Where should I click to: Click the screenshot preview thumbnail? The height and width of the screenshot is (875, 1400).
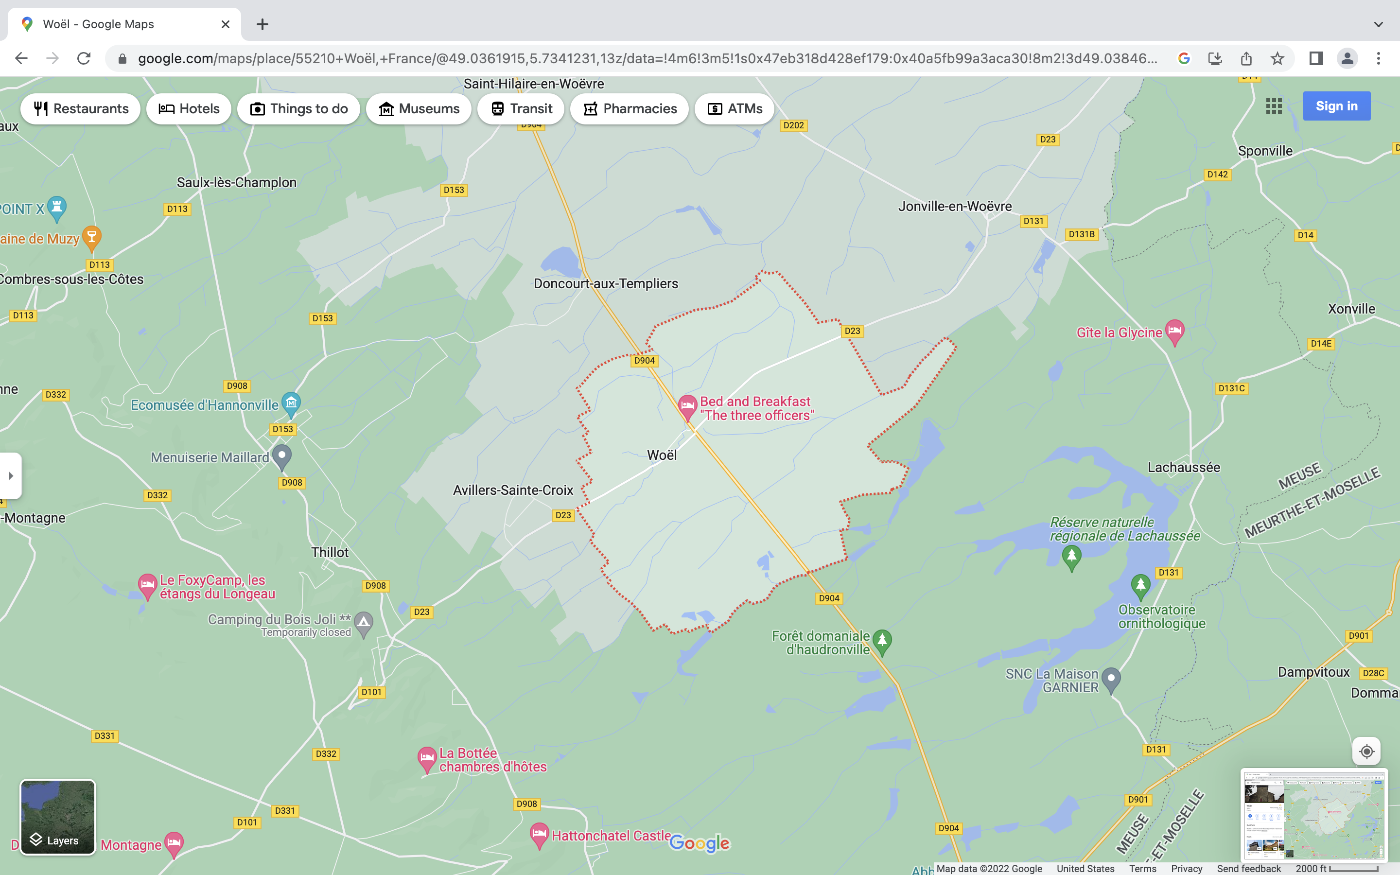(1313, 814)
